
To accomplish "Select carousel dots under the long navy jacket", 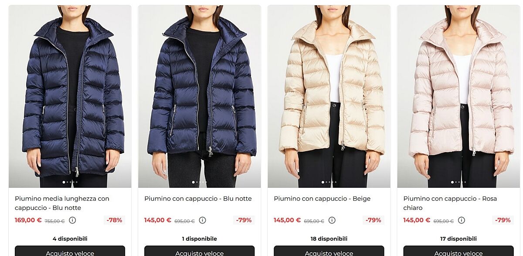I will pos(70,182).
